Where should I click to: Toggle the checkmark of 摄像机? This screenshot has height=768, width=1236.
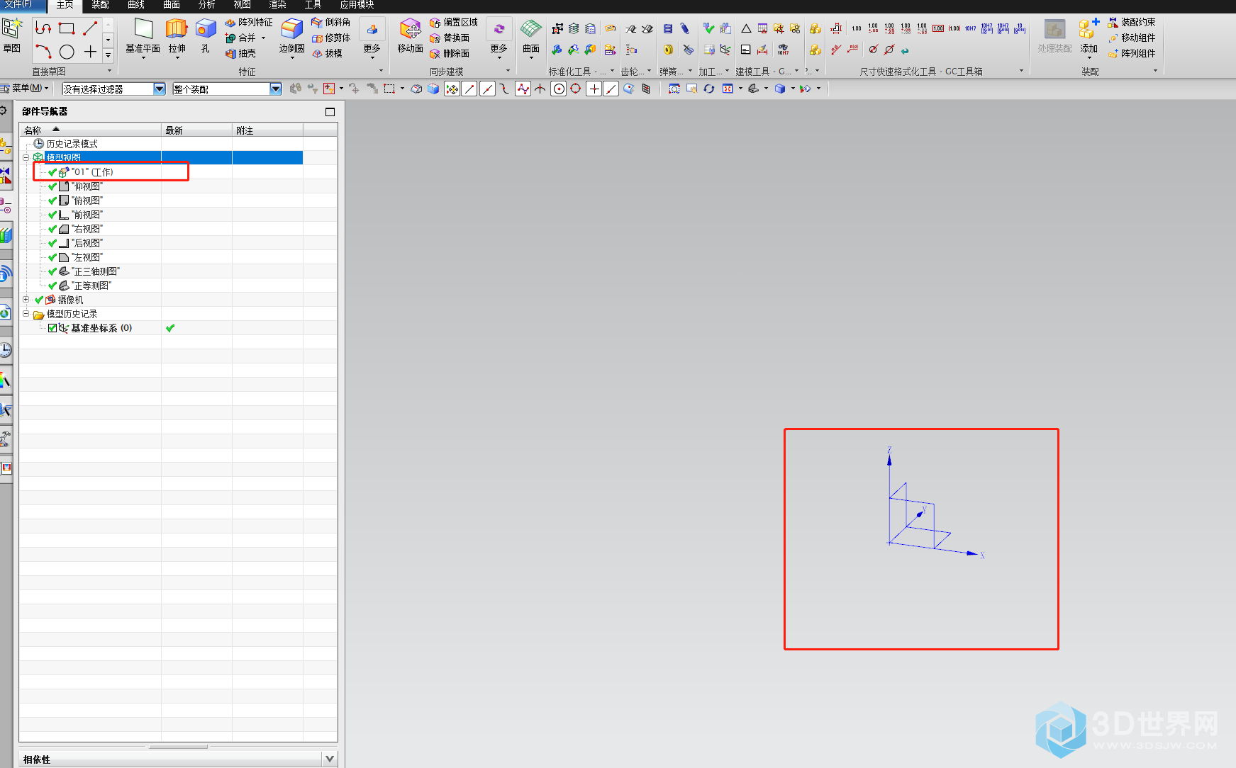(39, 300)
